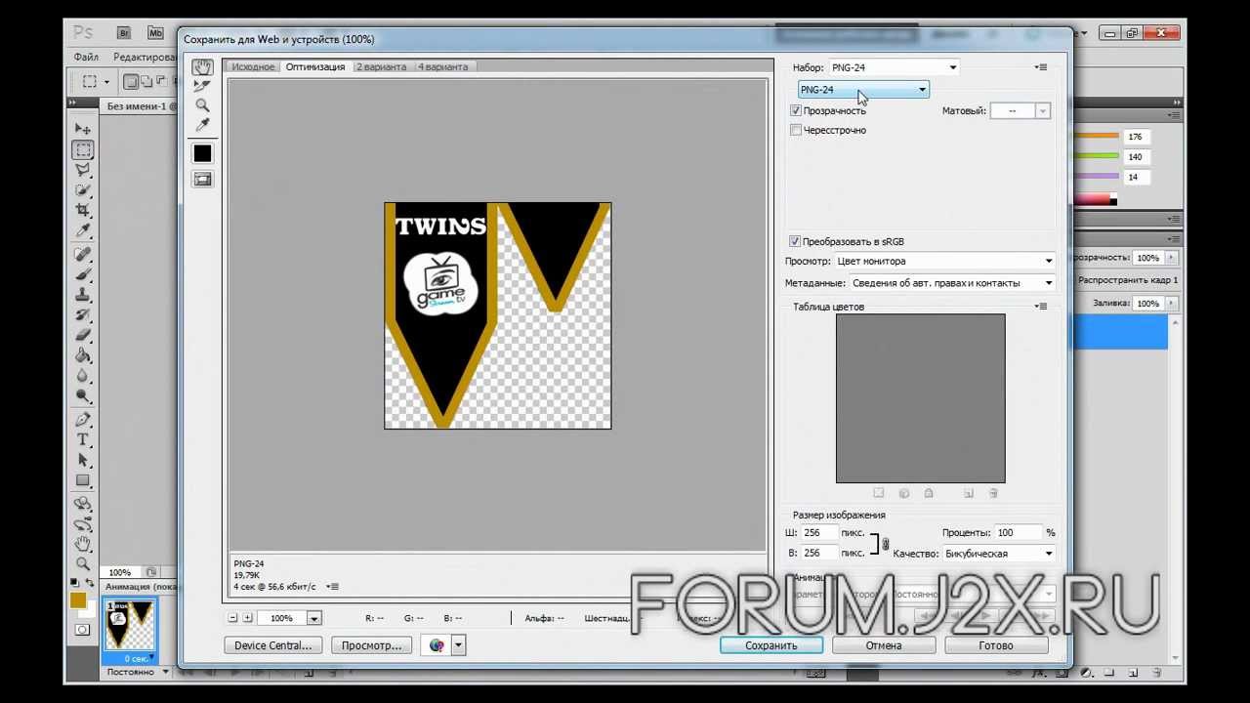Open the Файл menu
The height and width of the screenshot is (703, 1250).
pos(86,58)
